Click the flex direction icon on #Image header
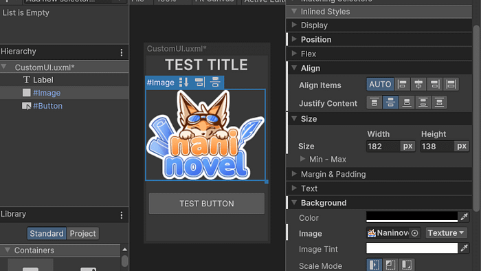This screenshot has width=481, height=271. tap(183, 83)
